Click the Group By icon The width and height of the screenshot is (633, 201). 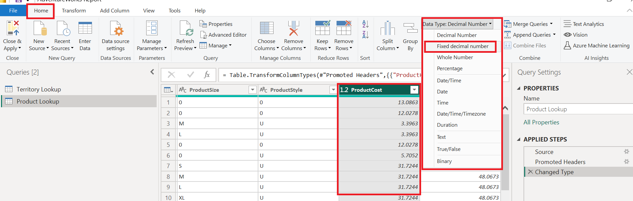click(x=410, y=28)
